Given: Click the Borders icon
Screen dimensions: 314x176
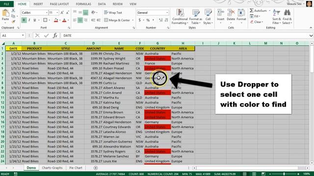Looking at the screenshot, I should (45, 20).
